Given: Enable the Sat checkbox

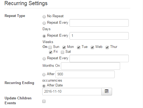Looking at the screenshot, I should point(62,52).
